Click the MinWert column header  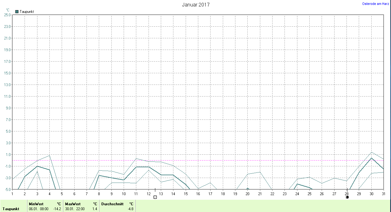click(36, 204)
